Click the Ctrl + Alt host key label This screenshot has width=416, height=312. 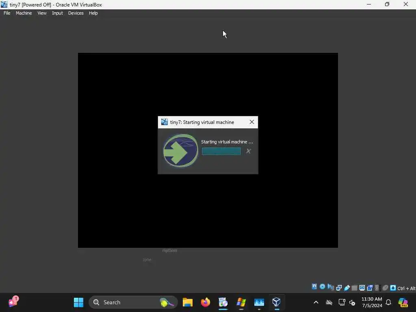click(x=406, y=288)
